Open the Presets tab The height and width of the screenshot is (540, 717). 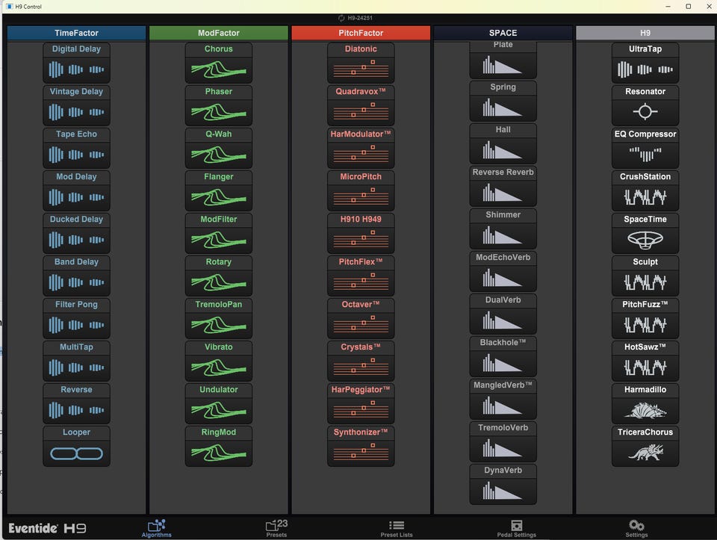point(276,528)
